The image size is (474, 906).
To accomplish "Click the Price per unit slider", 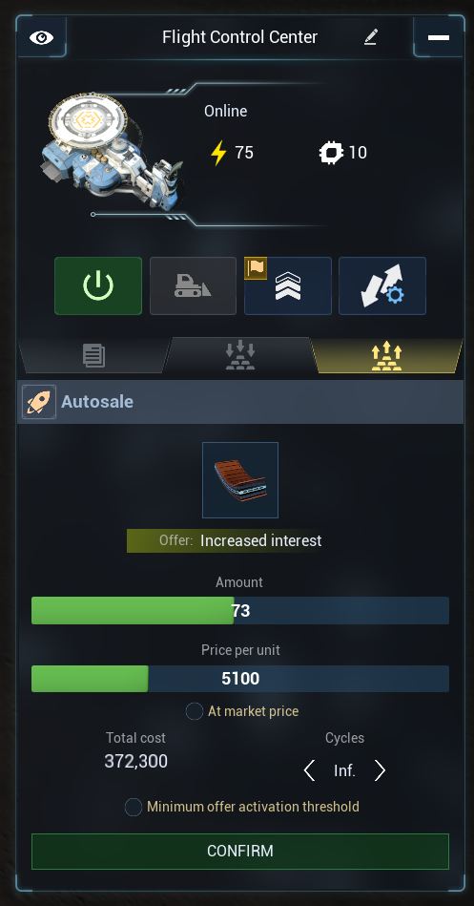I will [x=240, y=679].
